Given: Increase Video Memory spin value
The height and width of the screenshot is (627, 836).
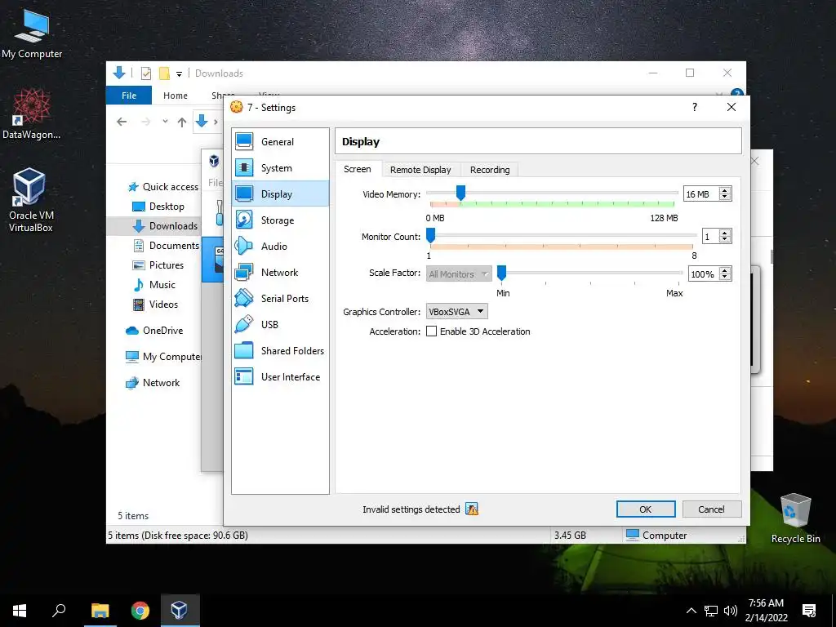Looking at the screenshot, I should point(725,190).
